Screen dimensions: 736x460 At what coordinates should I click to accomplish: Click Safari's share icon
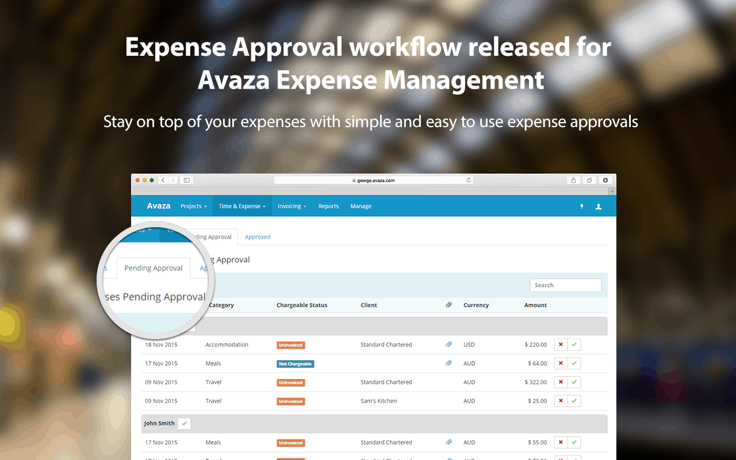pos(573,180)
